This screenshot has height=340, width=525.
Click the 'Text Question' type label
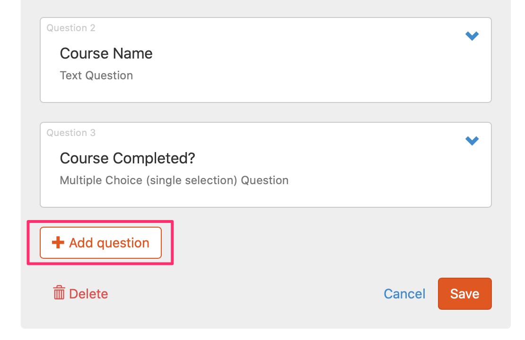(96, 76)
